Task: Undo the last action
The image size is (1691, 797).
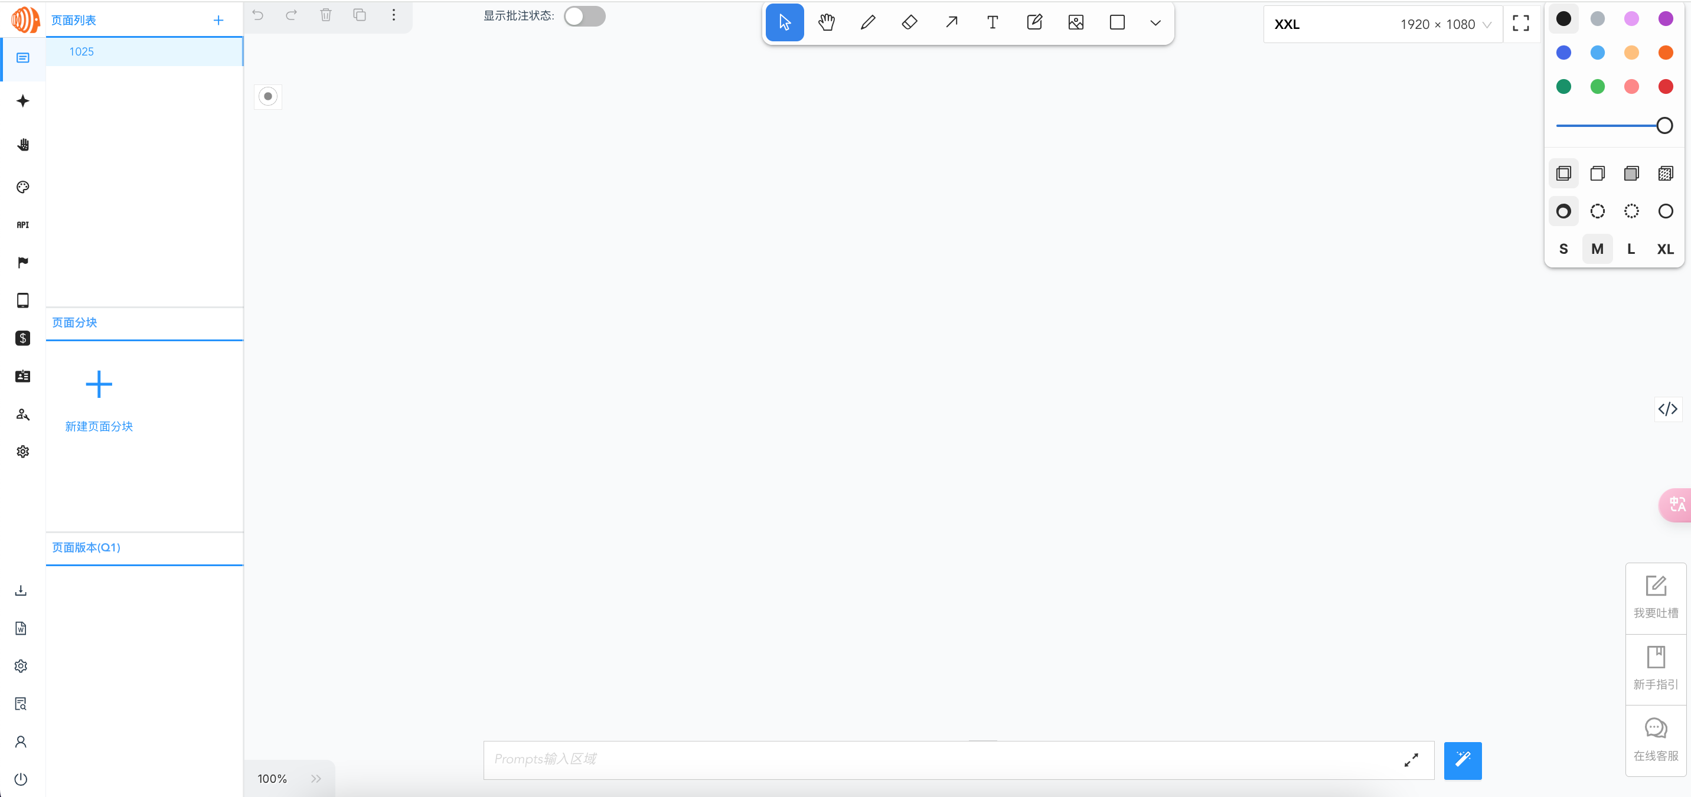Action: coord(257,15)
